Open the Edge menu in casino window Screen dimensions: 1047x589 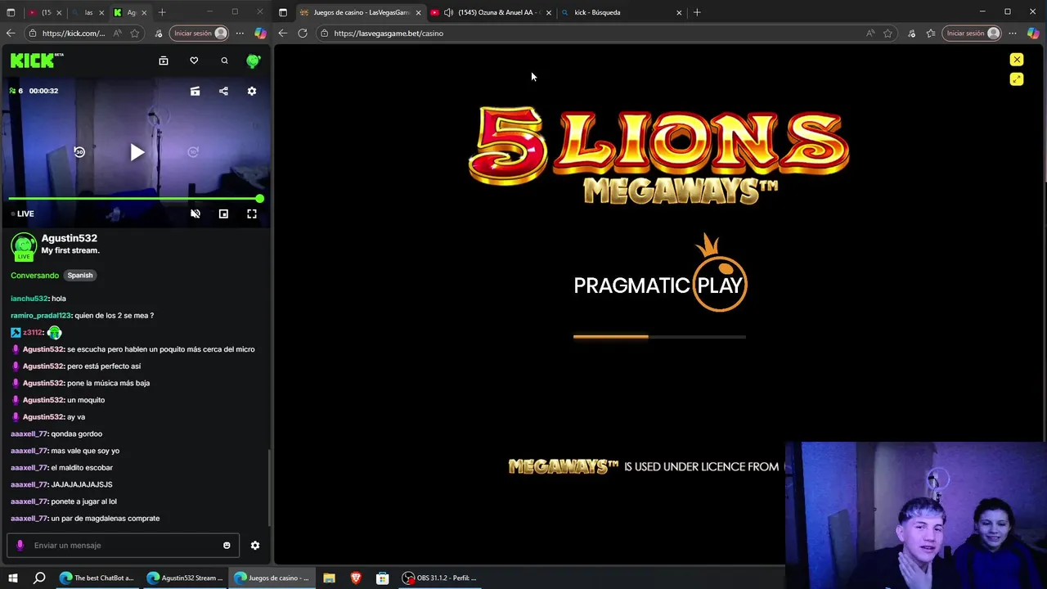point(1013,34)
